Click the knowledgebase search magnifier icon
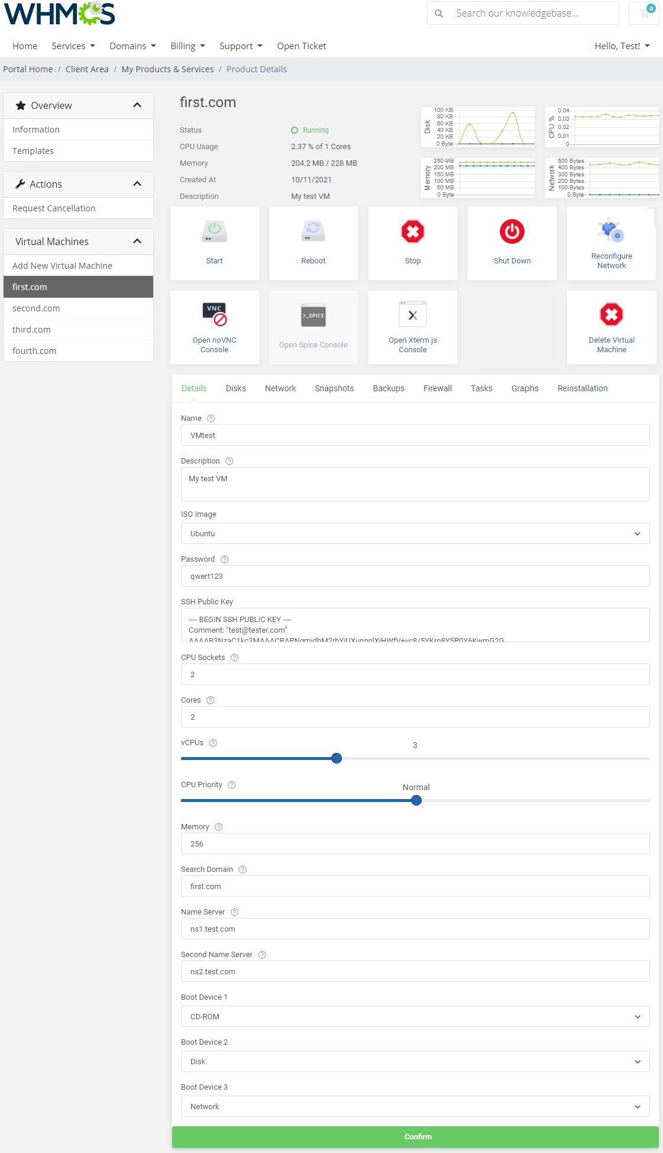This screenshot has height=1153, width=663. coord(439,13)
